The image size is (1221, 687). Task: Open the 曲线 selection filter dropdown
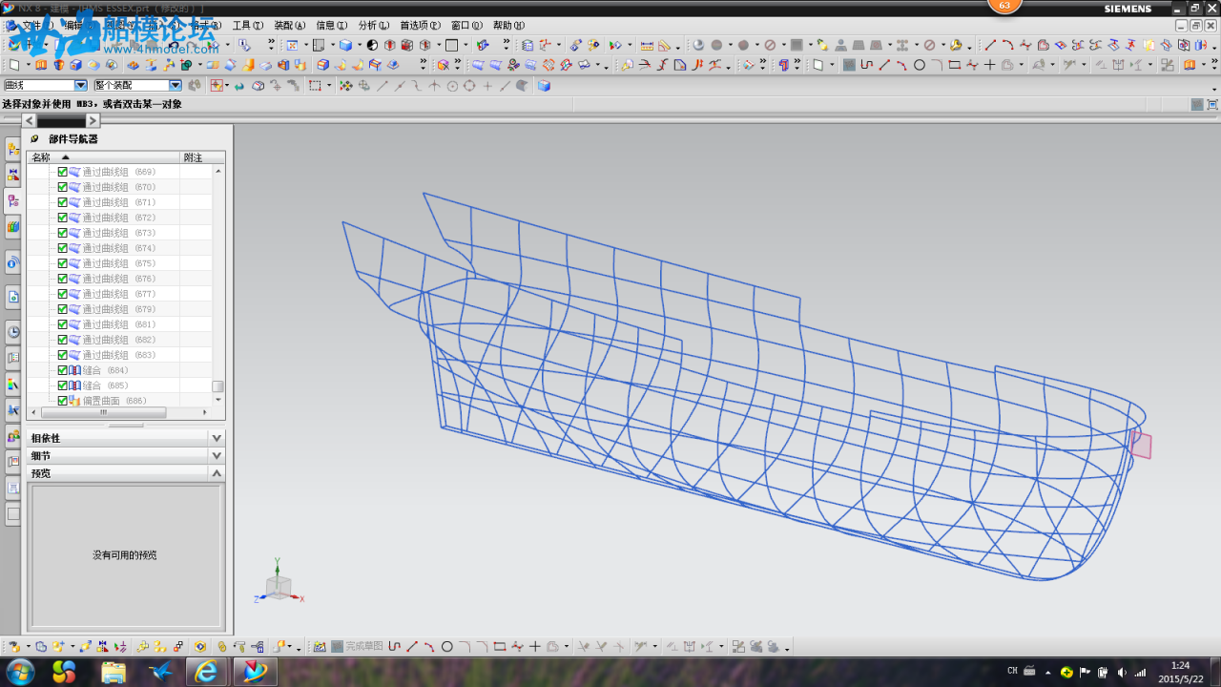pos(80,85)
